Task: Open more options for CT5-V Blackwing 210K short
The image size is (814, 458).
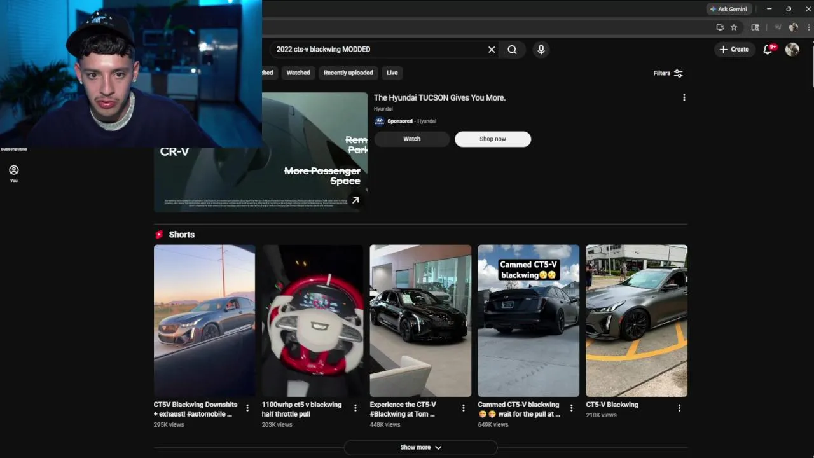Action: [679, 408]
